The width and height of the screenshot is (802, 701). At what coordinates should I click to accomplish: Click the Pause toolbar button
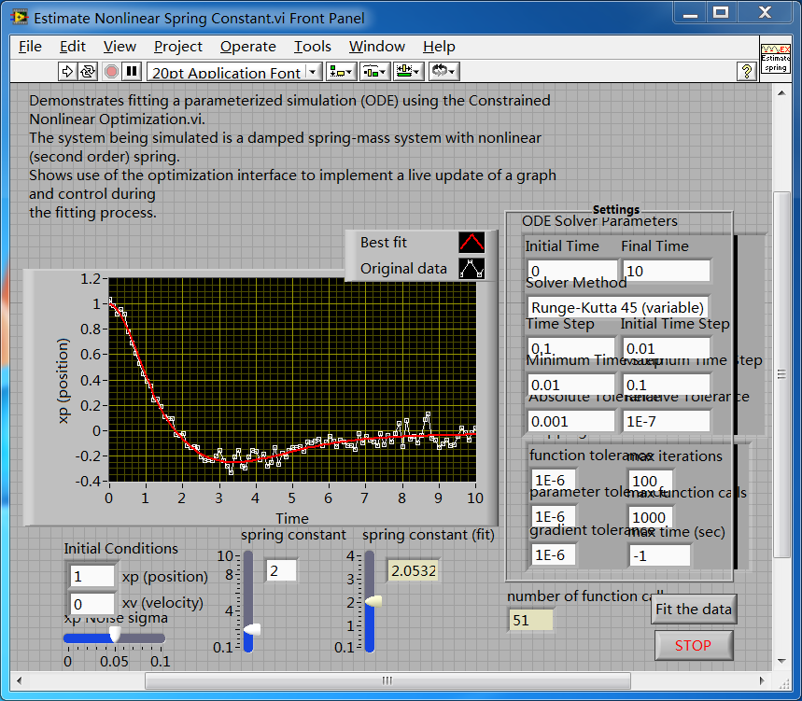tap(132, 71)
